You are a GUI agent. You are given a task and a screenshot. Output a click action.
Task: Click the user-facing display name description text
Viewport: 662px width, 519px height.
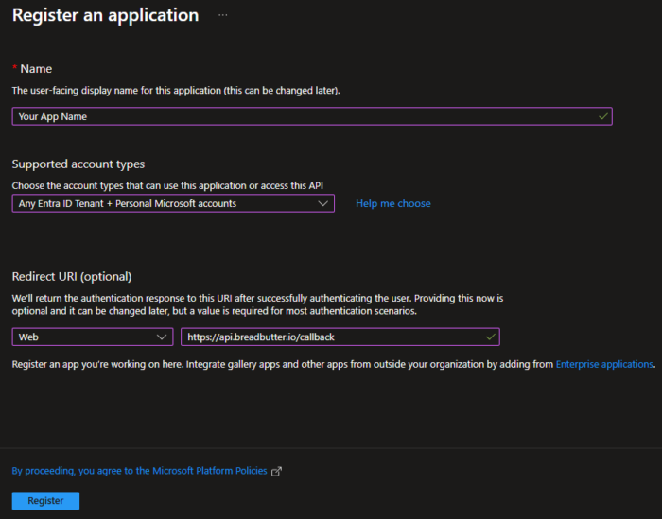click(x=175, y=91)
